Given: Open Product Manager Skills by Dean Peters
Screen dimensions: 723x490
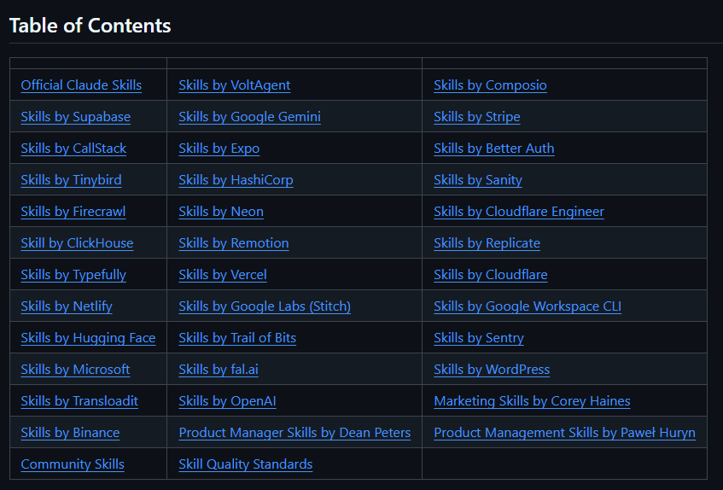Looking at the screenshot, I should [x=294, y=433].
